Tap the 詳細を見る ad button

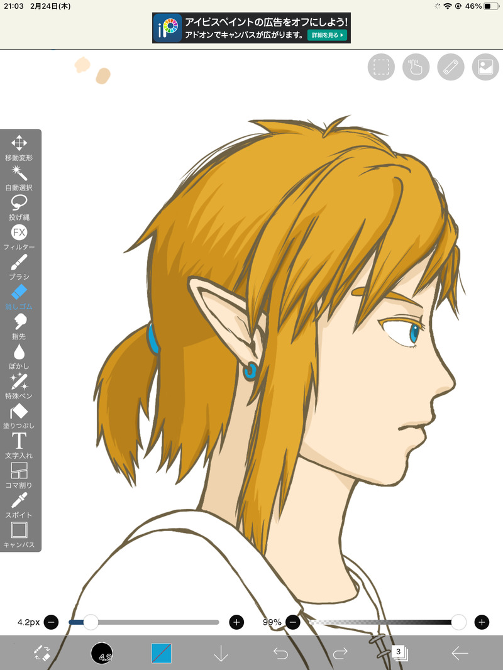click(x=327, y=35)
